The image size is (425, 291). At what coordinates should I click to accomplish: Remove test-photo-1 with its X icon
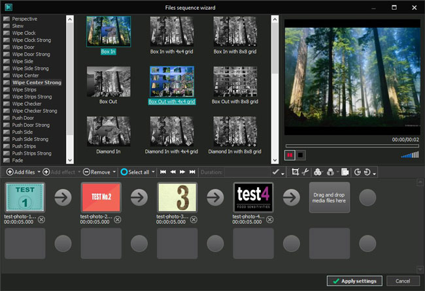tap(41, 220)
